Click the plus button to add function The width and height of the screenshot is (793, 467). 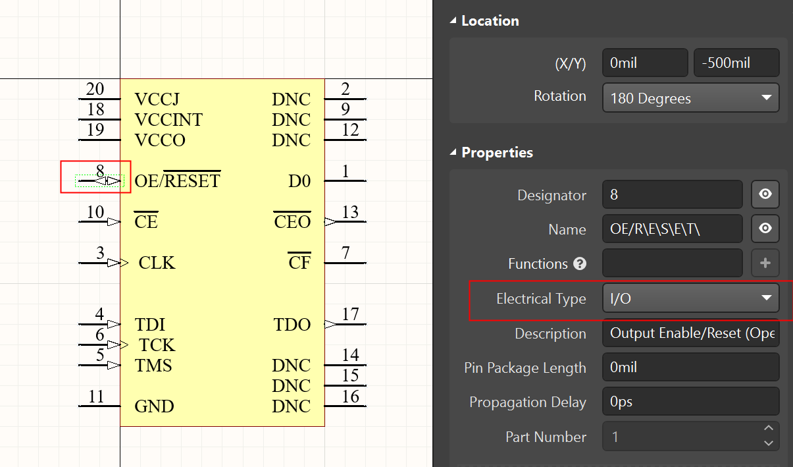coord(765,263)
